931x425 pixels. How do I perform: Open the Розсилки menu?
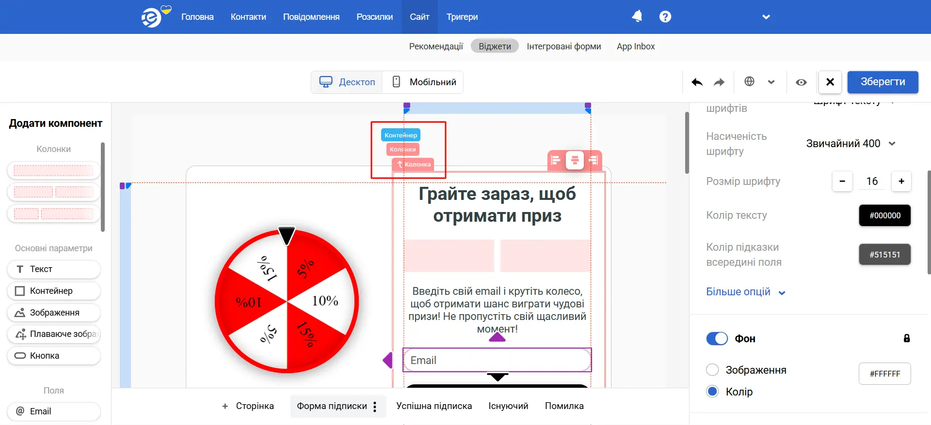(x=375, y=17)
